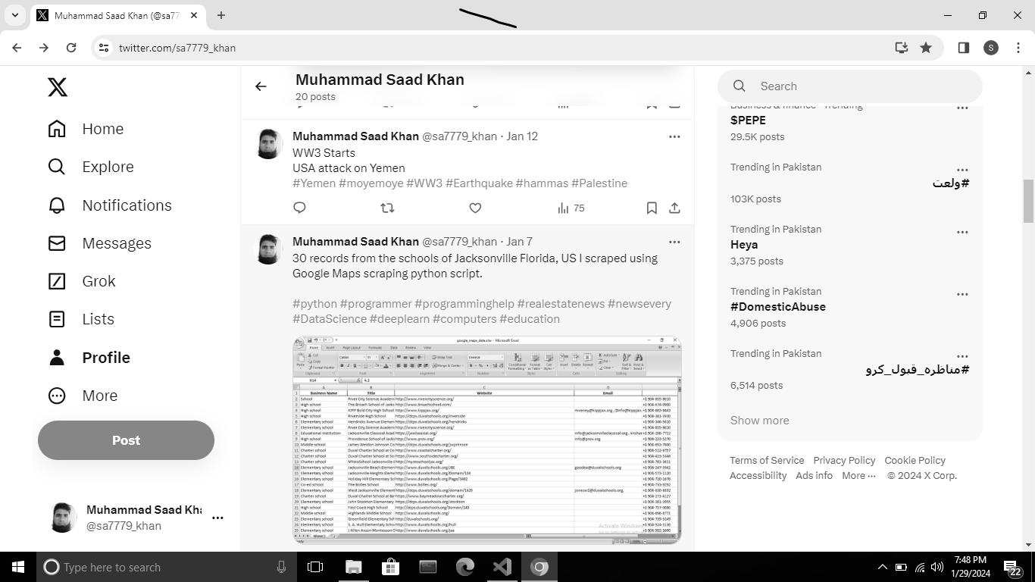
Task: Click avatar on the Jan 12 post
Action: click(268, 144)
